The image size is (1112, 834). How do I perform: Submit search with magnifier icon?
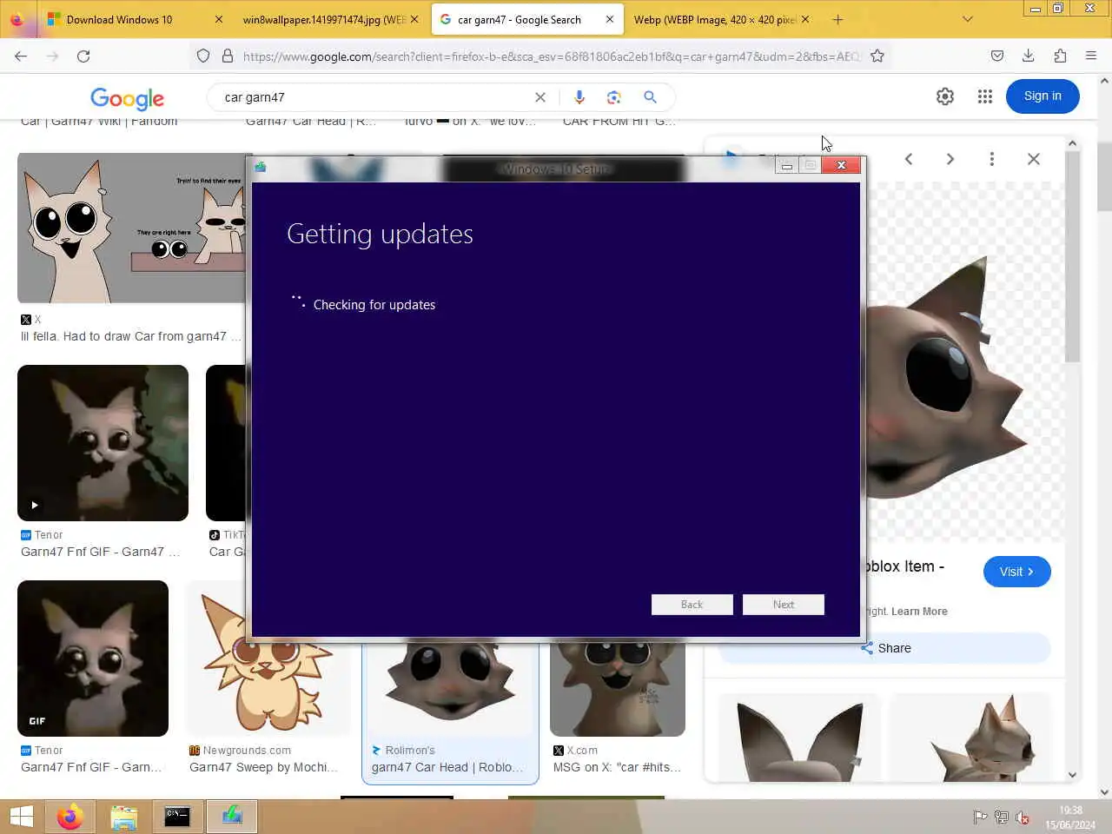[x=650, y=97]
